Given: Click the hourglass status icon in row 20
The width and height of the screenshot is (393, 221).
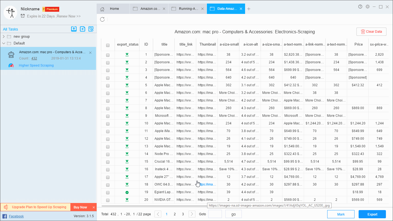Looking at the screenshot, I should pyautogui.click(x=127, y=200).
